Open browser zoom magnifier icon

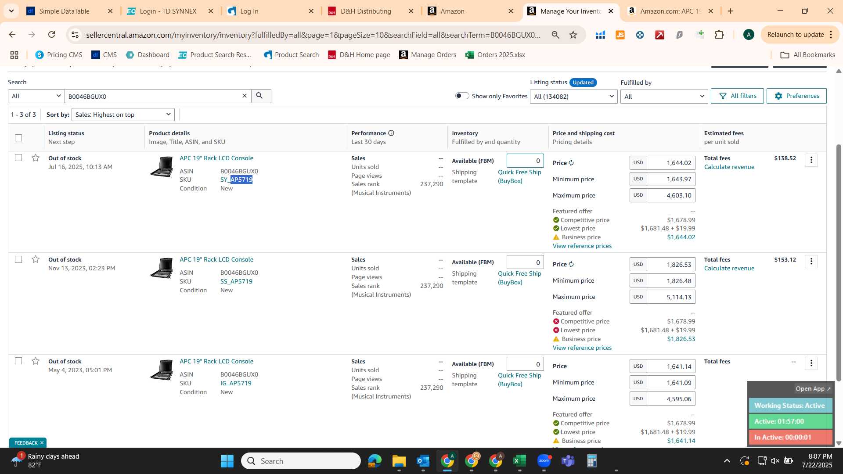coord(555,35)
